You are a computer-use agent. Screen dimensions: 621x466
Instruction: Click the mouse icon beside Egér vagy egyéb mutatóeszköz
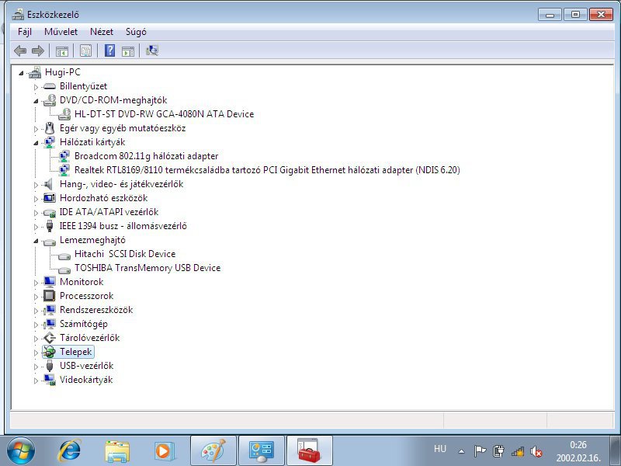pos(50,128)
